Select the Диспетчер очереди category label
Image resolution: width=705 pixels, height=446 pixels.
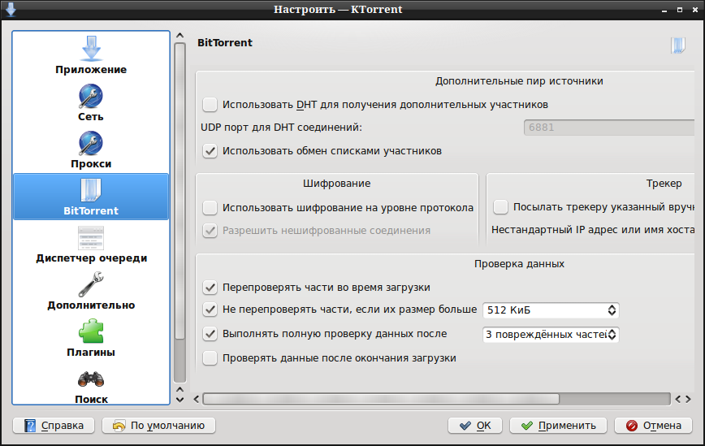point(91,258)
